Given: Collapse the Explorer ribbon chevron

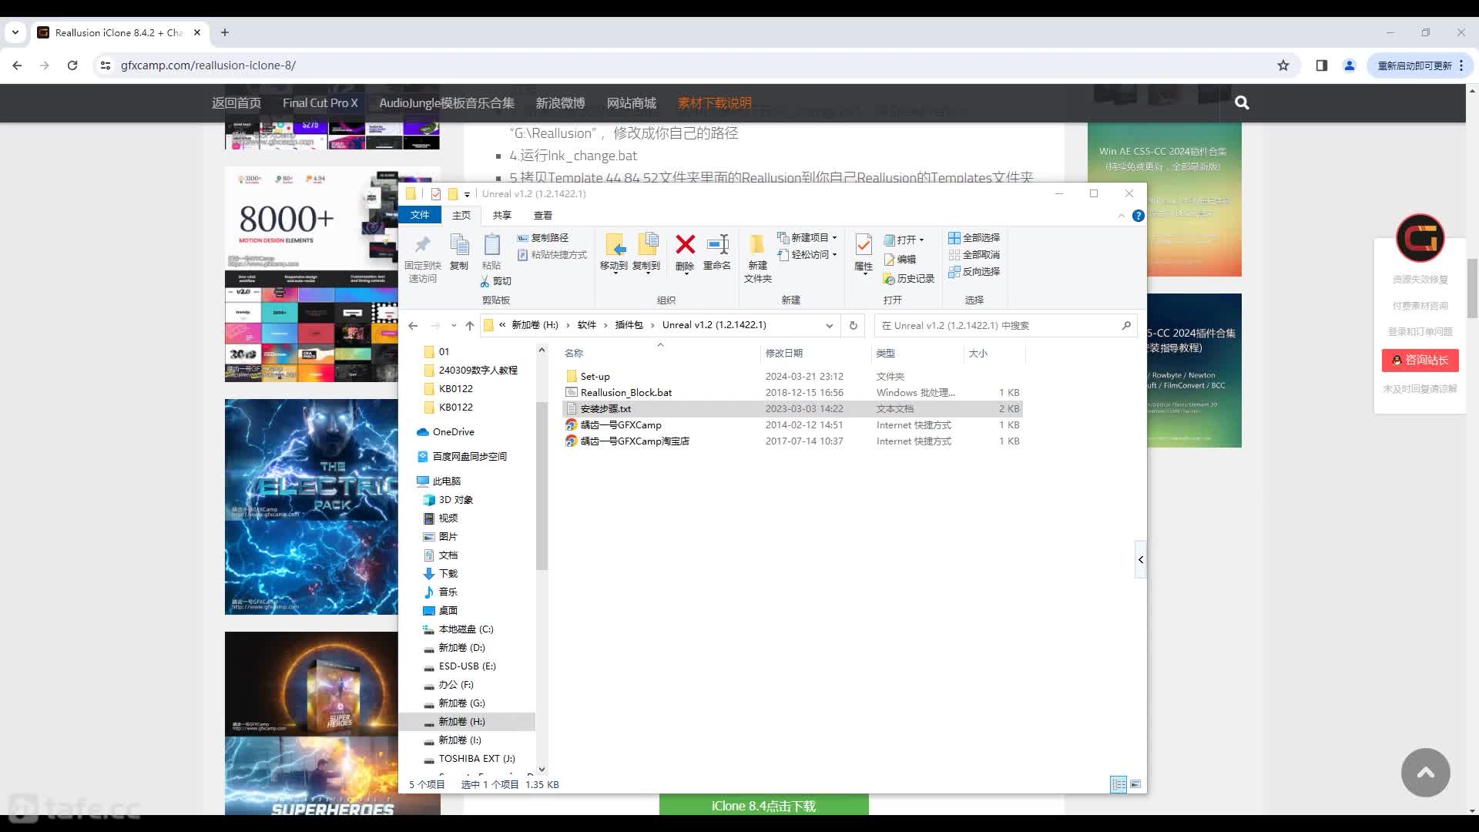Looking at the screenshot, I should tap(1122, 216).
